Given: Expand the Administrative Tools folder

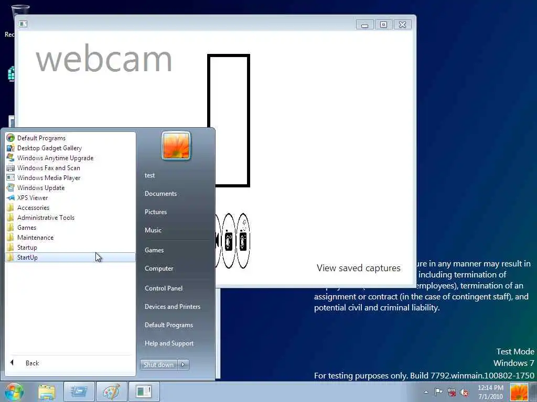Looking at the screenshot, I should point(70,217).
